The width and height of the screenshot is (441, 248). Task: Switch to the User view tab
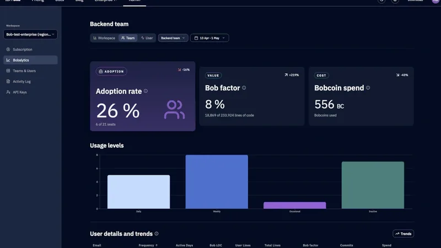coord(147,38)
